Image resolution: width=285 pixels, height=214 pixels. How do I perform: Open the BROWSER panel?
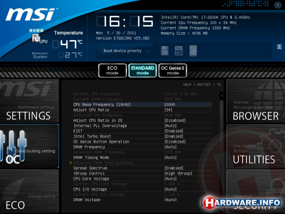256,101
